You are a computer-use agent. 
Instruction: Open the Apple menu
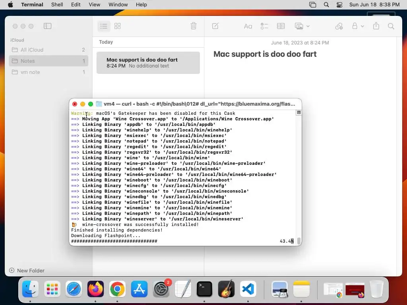tap(11, 5)
